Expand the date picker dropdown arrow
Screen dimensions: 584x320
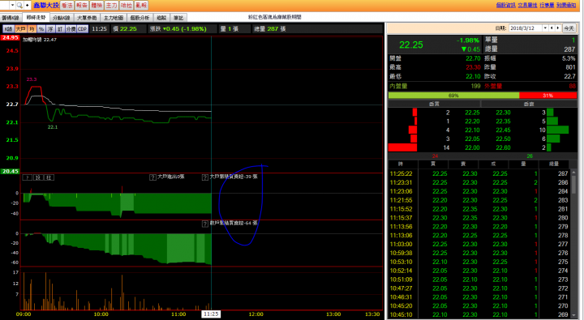point(545,28)
